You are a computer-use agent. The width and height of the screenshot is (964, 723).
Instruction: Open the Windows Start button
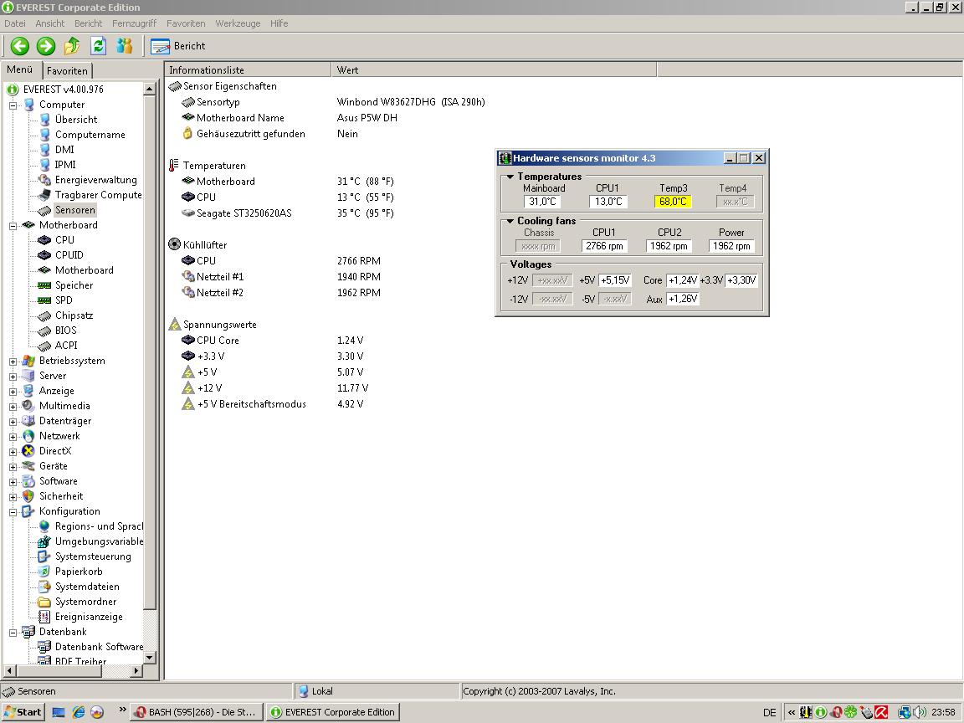23,712
